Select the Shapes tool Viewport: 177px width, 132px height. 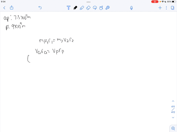pos(101,8)
